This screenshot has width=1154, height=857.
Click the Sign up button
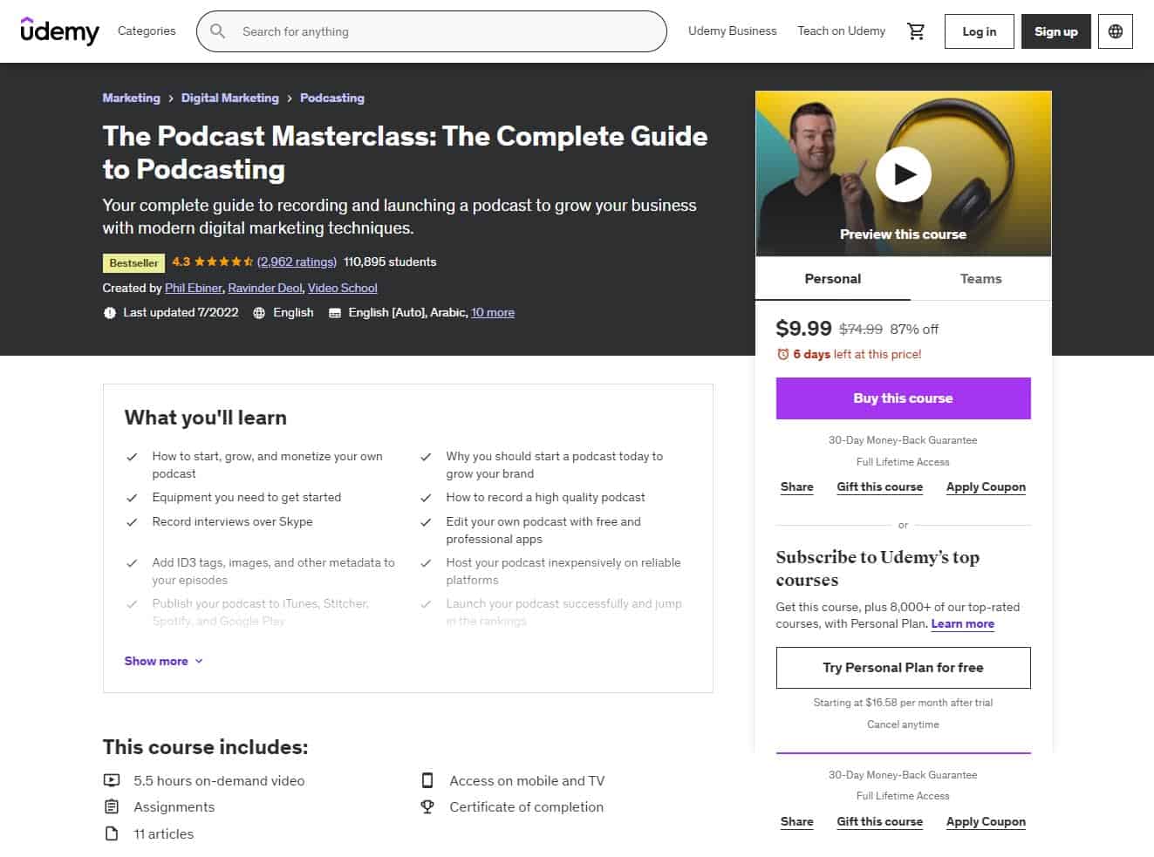tap(1056, 31)
